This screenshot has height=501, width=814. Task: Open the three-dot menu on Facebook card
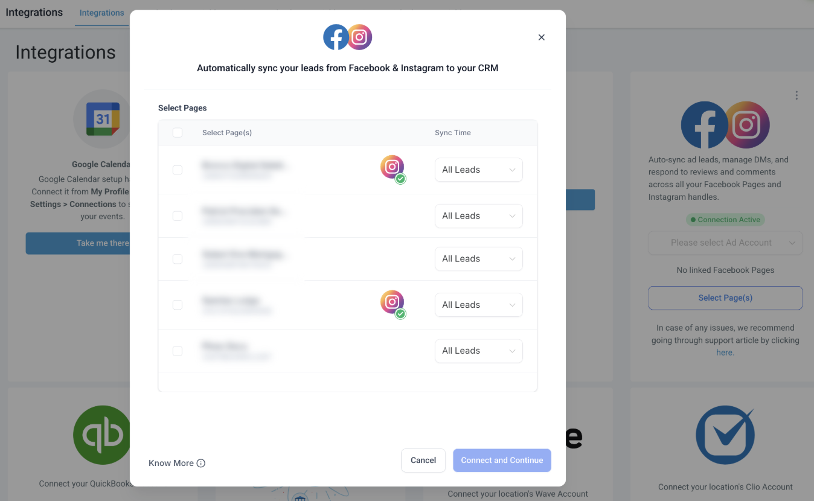[796, 95]
